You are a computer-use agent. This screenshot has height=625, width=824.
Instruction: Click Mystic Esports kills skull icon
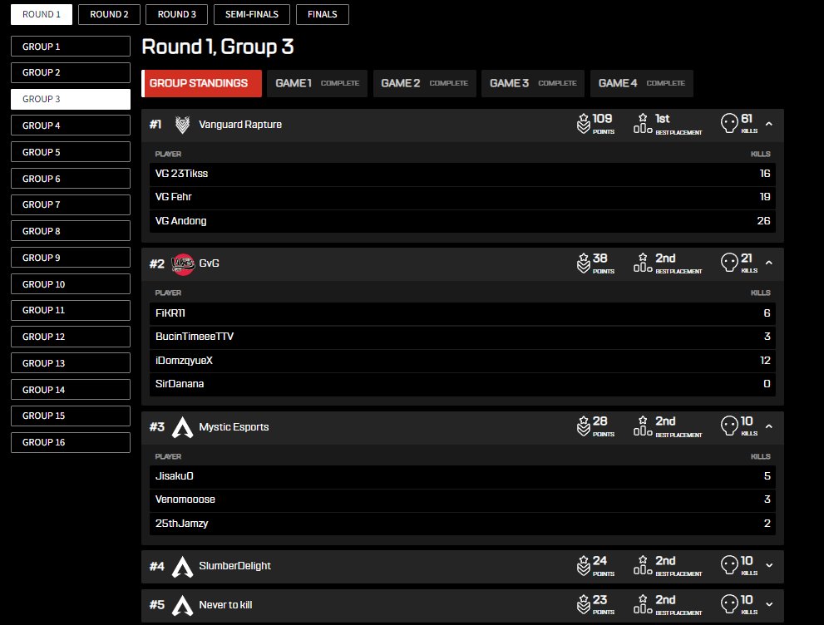pos(729,426)
